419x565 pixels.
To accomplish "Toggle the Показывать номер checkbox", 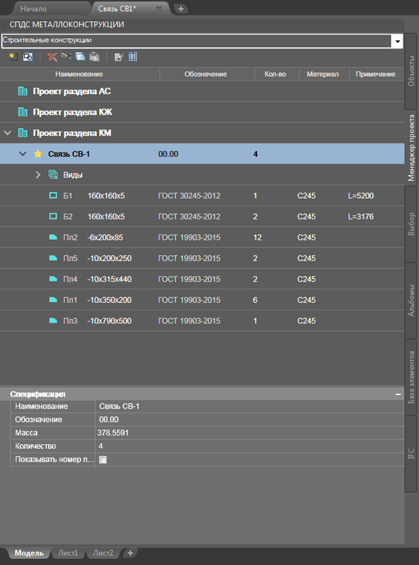I will (103, 459).
